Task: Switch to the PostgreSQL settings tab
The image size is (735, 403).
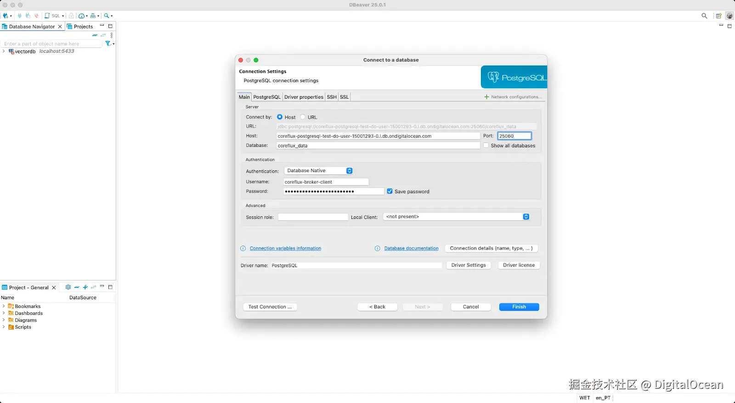Action: [x=267, y=97]
